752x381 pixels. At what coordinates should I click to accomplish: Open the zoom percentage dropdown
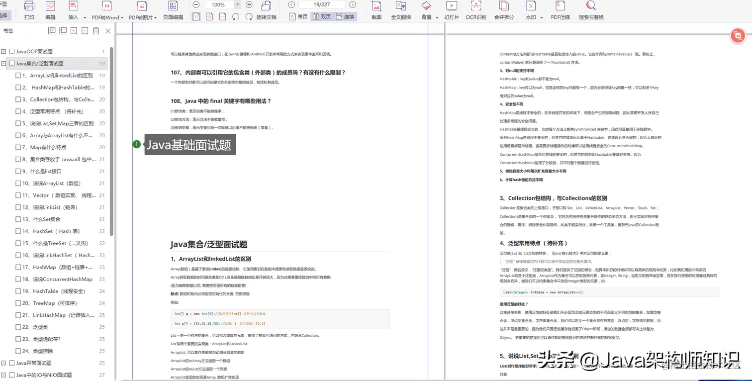click(238, 5)
